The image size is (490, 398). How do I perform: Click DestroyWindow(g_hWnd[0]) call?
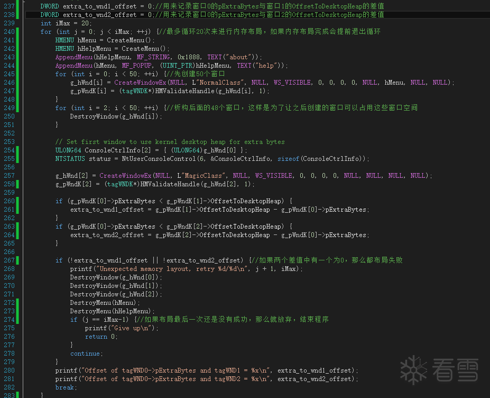point(115,277)
